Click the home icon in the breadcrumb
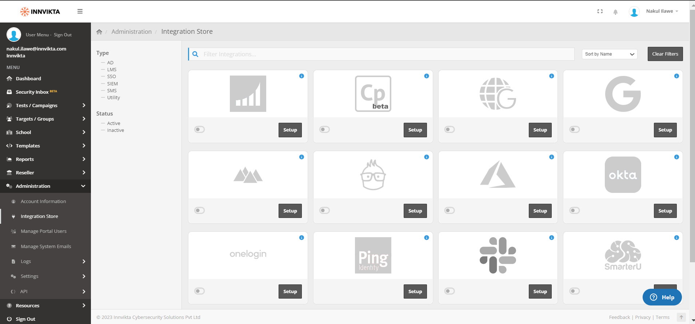The width and height of the screenshot is (695, 324). click(x=99, y=32)
